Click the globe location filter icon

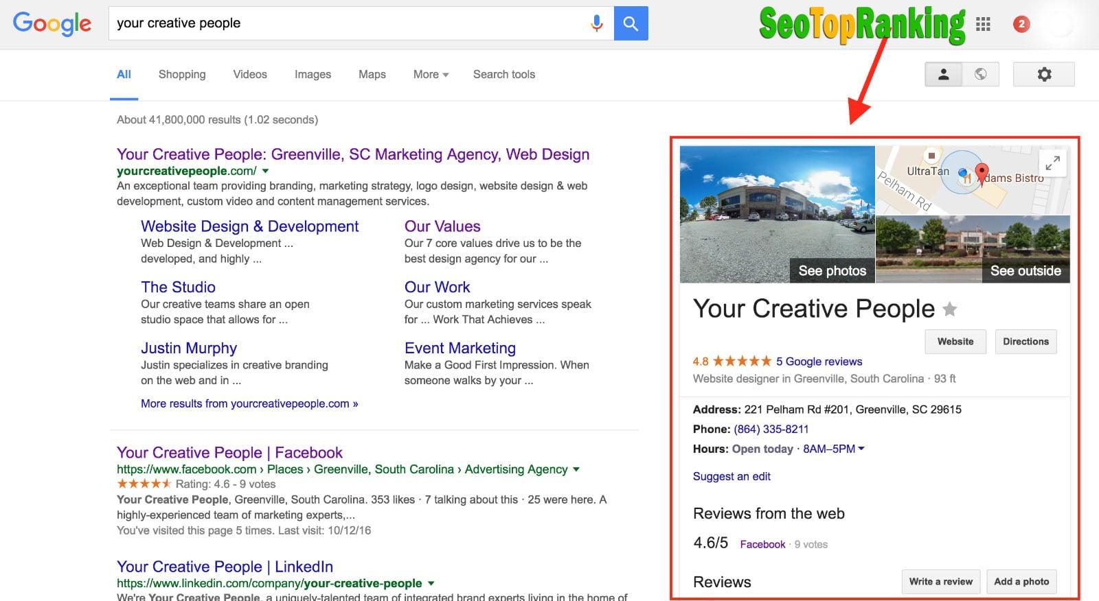click(982, 74)
